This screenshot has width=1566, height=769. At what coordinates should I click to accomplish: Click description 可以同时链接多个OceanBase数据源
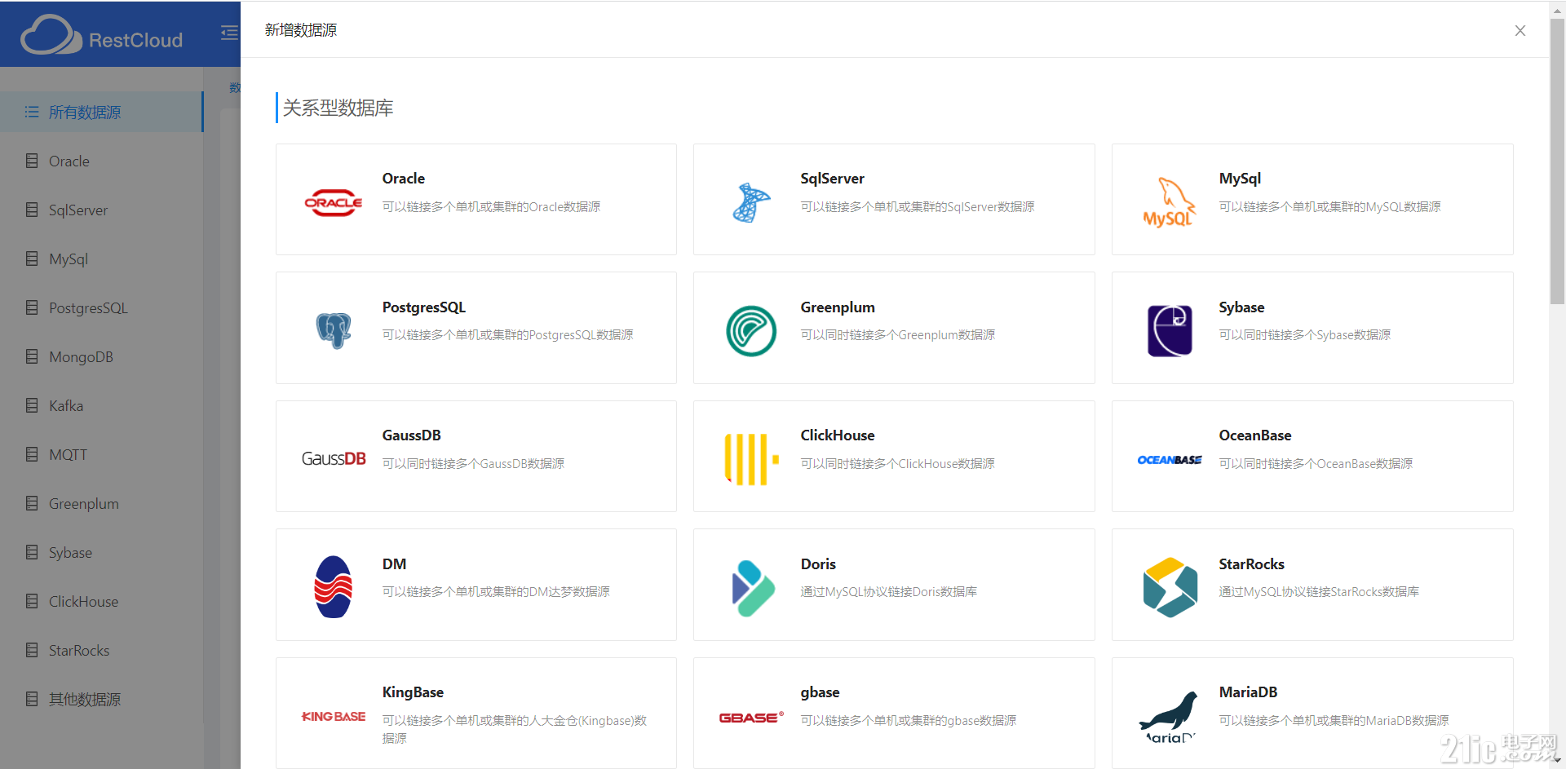tap(1316, 464)
